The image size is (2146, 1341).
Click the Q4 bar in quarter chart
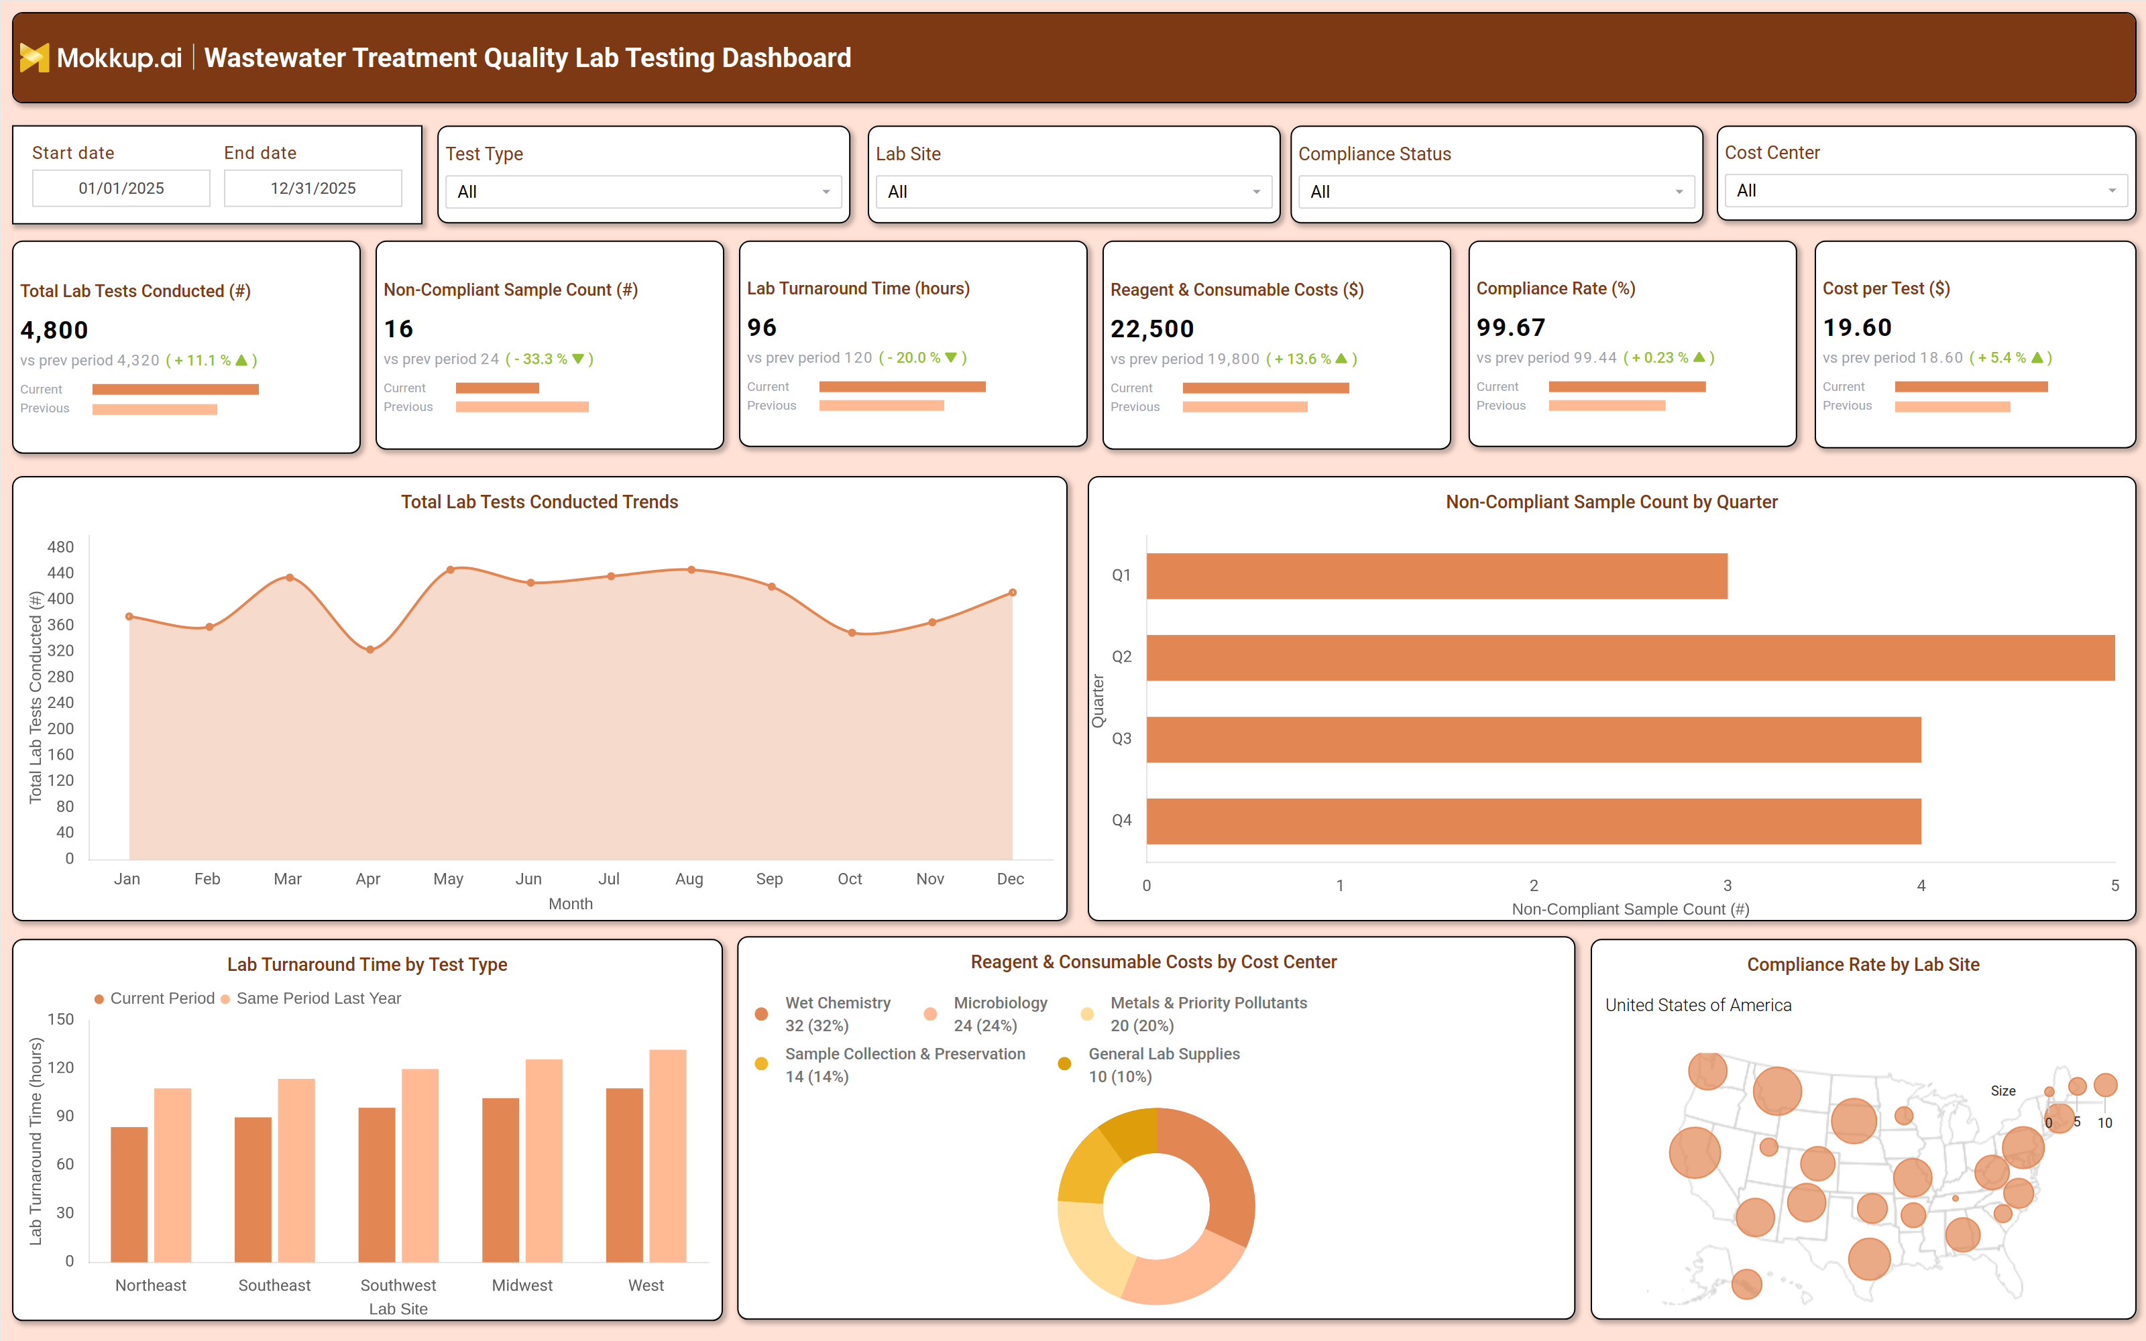(x=1534, y=821)
